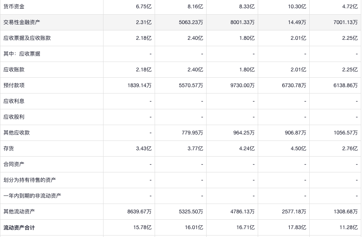Click the 9730.00万 prepayment value cell
The width and height of the screenshot is (362, 237).
click(x=242, y=85)
